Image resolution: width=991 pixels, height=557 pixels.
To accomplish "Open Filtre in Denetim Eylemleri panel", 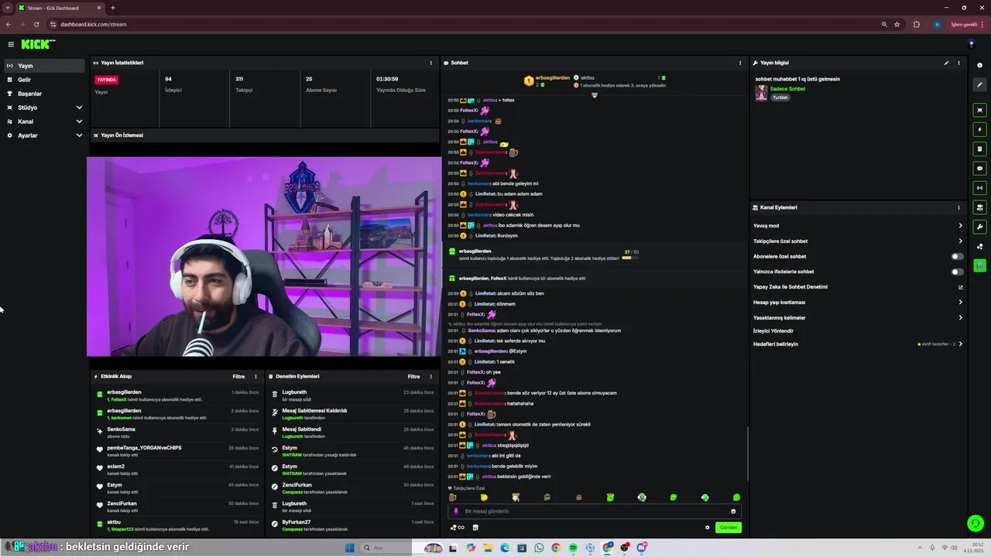I will [x=414, y=377].
